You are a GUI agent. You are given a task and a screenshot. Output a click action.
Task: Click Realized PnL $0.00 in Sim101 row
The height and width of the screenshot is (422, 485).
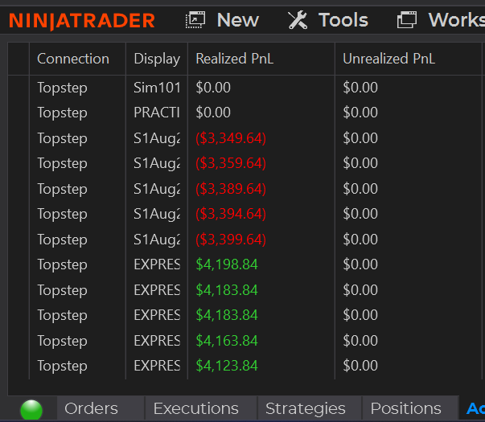213,88
